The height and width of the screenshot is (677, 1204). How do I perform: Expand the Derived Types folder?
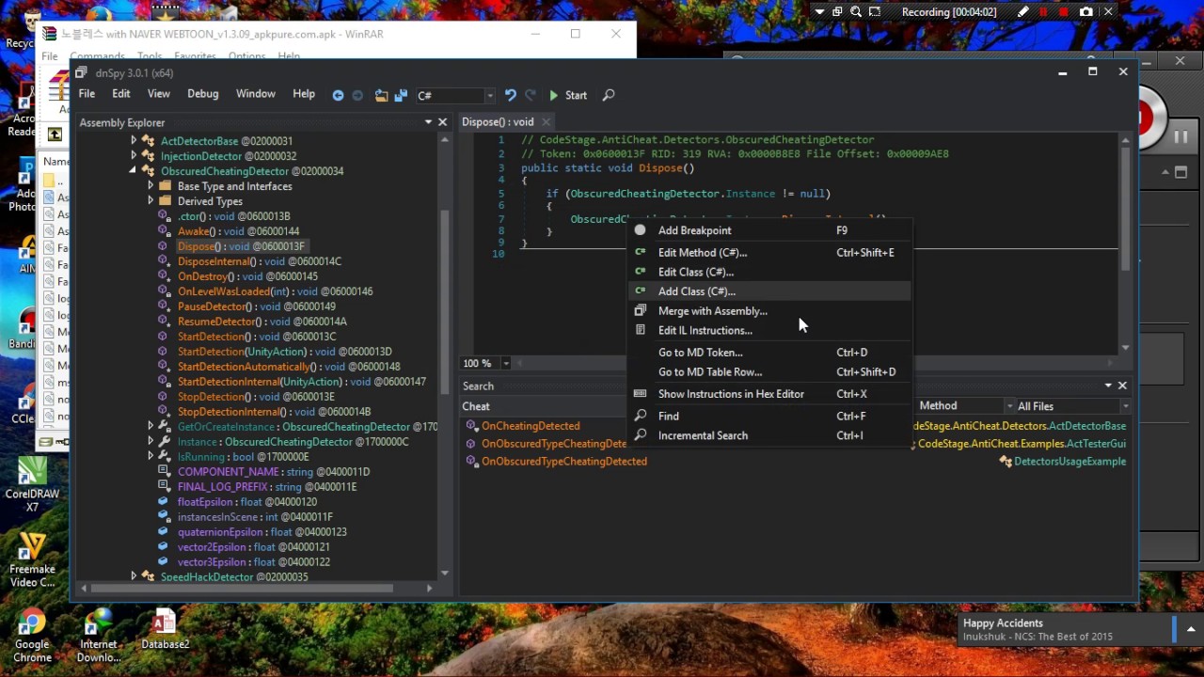pos(150,201)
